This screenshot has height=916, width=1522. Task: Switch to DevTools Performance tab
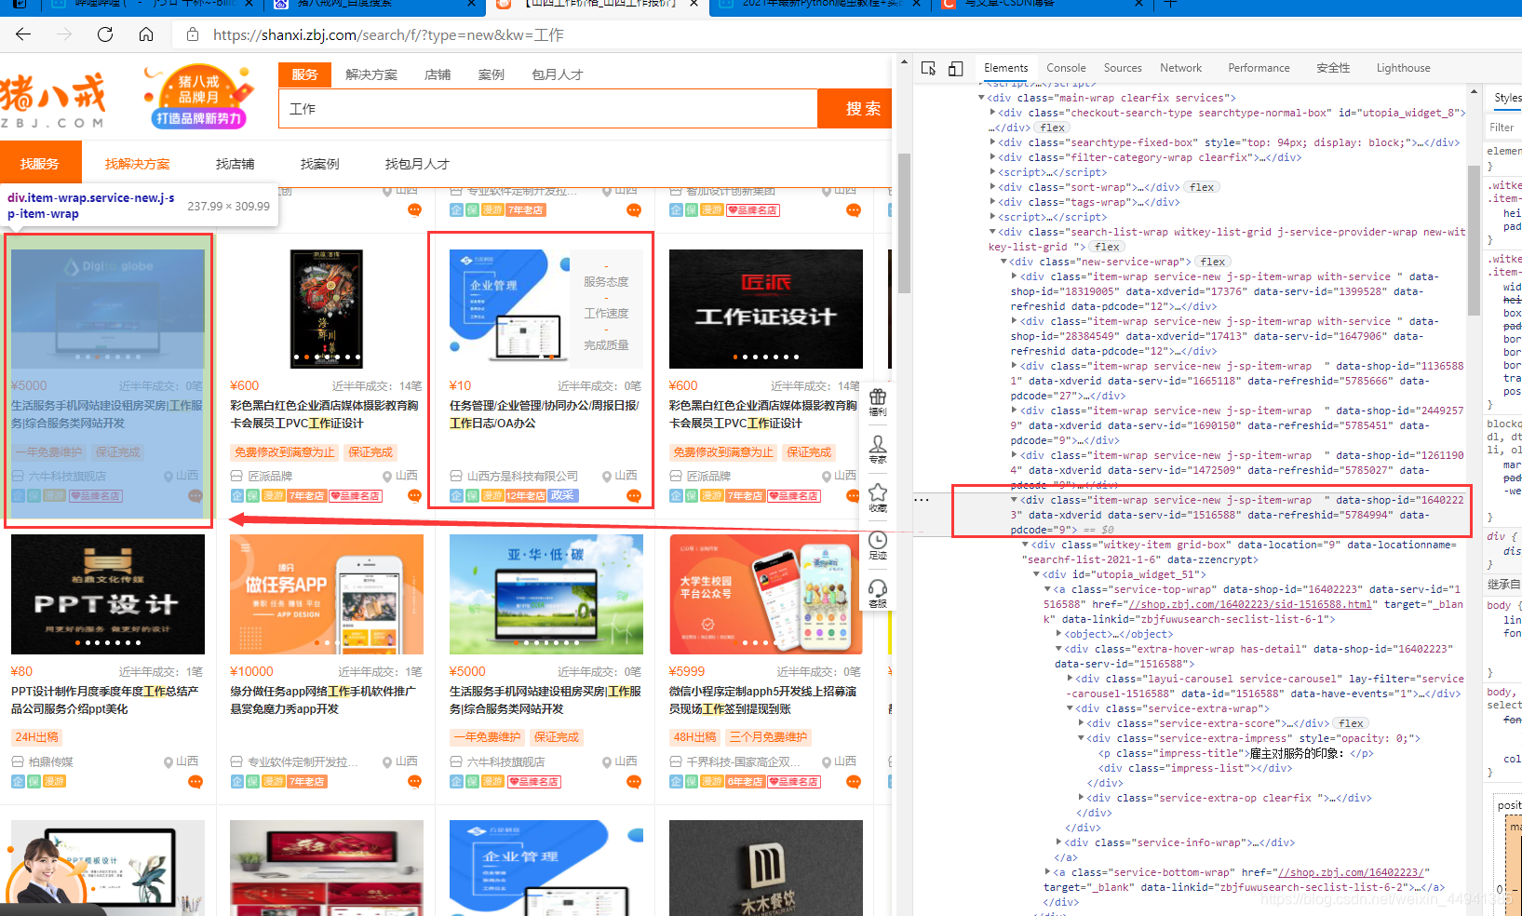click(x=1259, y=68)
